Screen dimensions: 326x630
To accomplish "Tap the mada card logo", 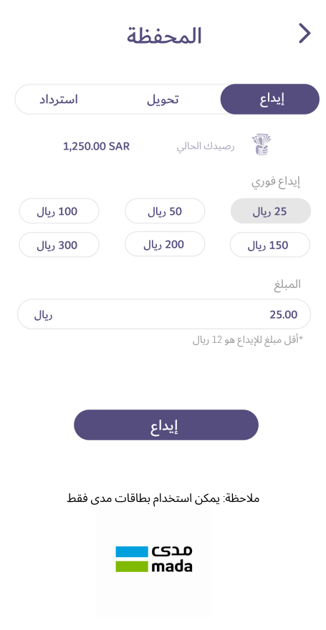I will [x=154, y=558].
